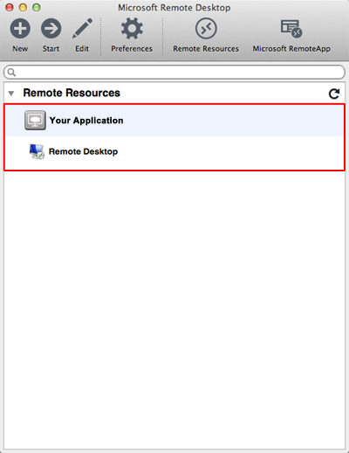Click the Remote Desktop computer icon
The height and width of the screenshot is (453, 349).
37,151
